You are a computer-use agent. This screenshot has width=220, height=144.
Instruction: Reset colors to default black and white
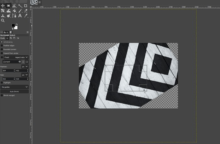coord(13,29)
